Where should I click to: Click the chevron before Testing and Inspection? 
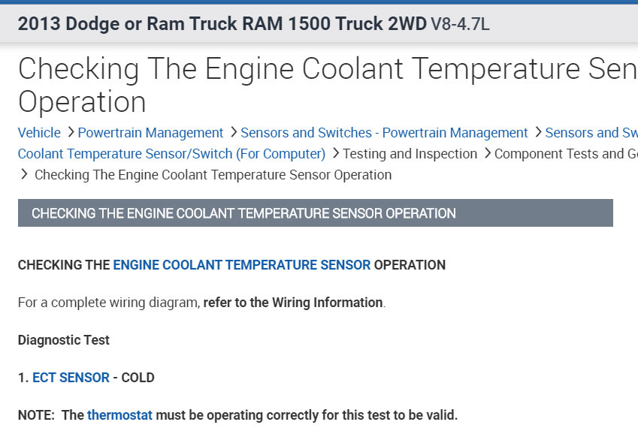pyautogui.click(x=334, y=154)
